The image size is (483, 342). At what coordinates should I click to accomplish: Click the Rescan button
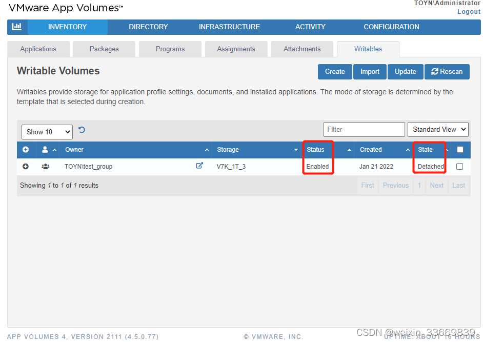coord(447,71)
